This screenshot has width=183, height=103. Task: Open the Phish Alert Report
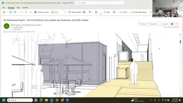[x=138, y=12]
